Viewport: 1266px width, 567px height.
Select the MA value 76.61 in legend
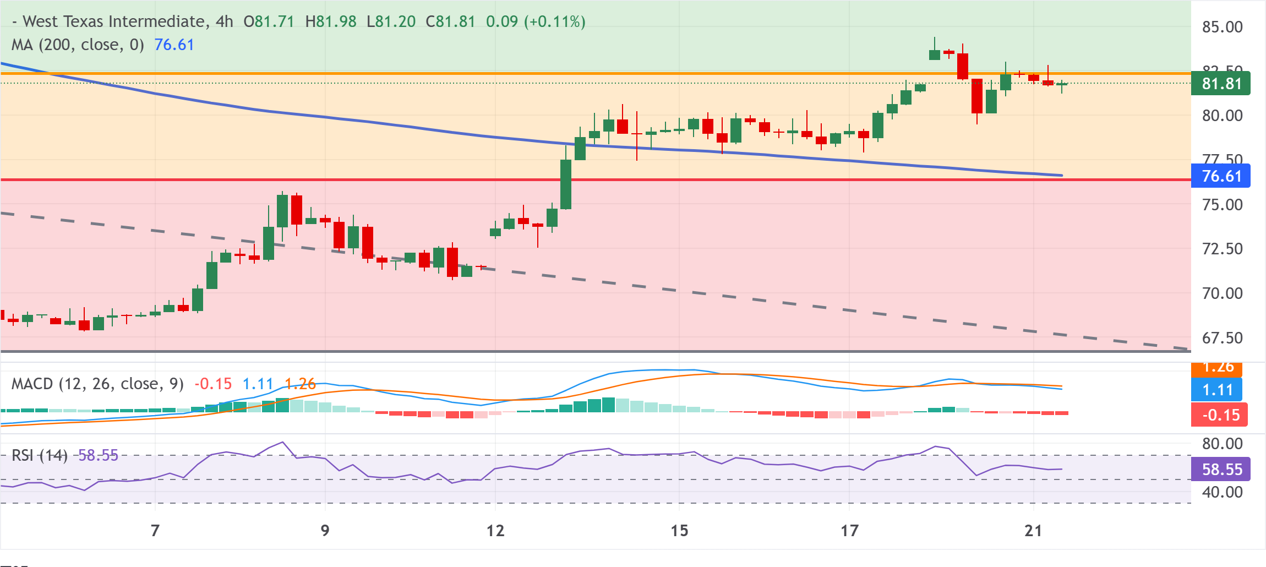click(x=174, y=45)
